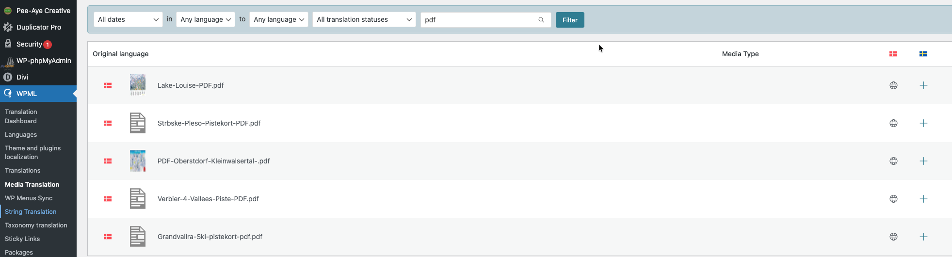Click the search field containing 'pdf'
952x257 pixels.
pos(478,20)
